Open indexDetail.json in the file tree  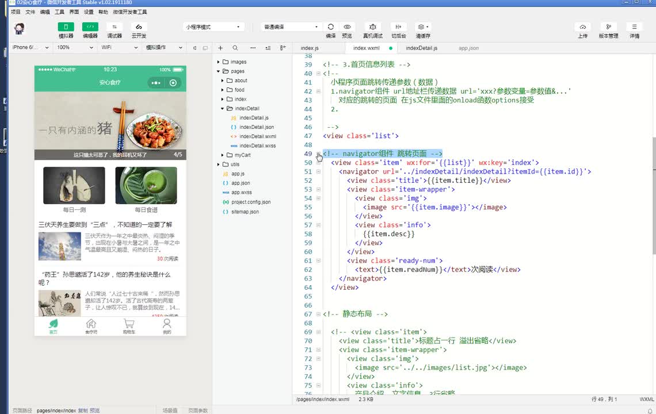pos(257,127)
